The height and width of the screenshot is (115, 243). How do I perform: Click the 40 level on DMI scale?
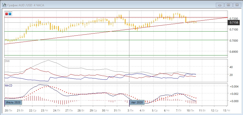231,67
